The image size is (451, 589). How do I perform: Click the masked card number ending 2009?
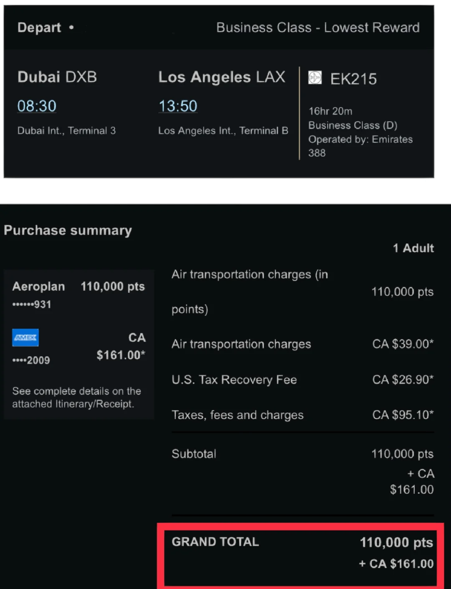(x=31, y=360)
